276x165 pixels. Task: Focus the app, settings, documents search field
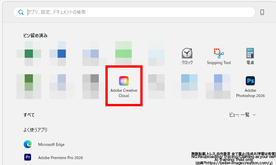click(134, 12)
